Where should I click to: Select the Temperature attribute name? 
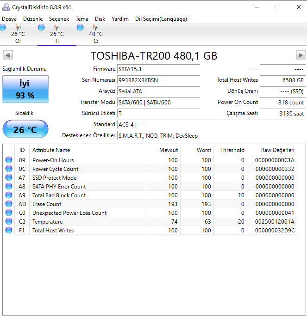(48, 222)
